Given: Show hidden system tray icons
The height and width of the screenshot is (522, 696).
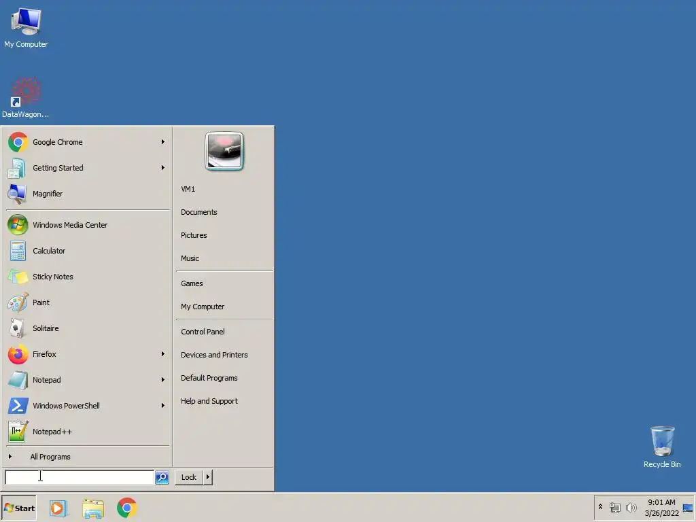Looking at the screenshot, I should tap(600, 507).
